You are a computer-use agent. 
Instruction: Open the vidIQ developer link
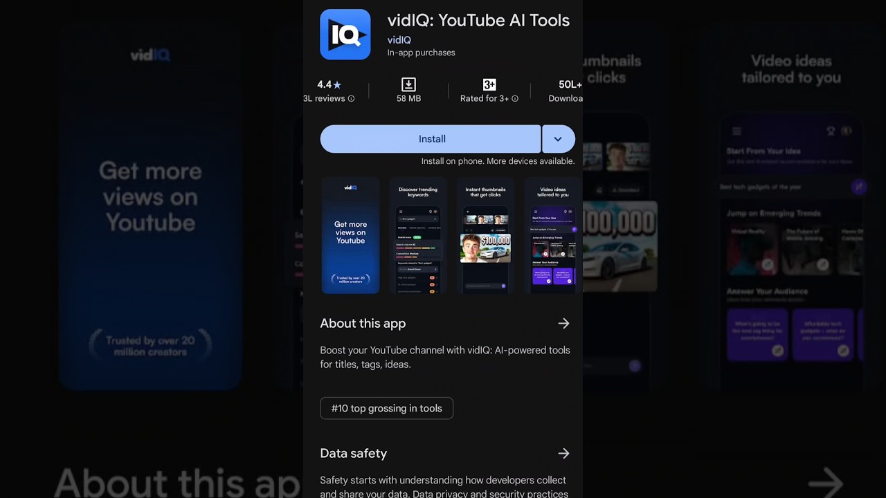coord(399,40)
